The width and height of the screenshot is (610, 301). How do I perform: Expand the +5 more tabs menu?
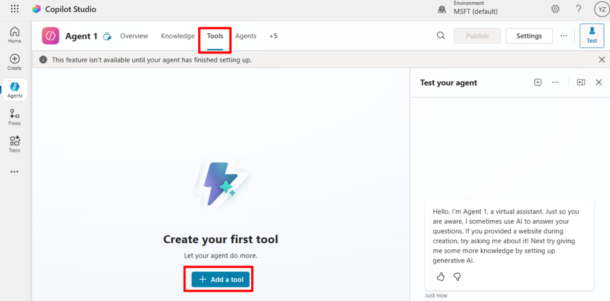(273, 36)
